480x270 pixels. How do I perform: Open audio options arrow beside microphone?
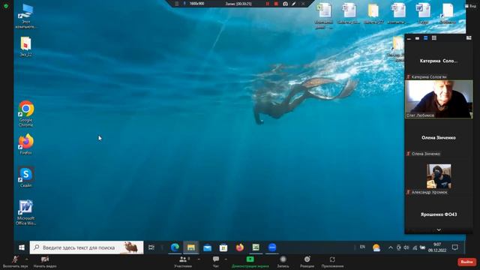click(x=26, y=259)
